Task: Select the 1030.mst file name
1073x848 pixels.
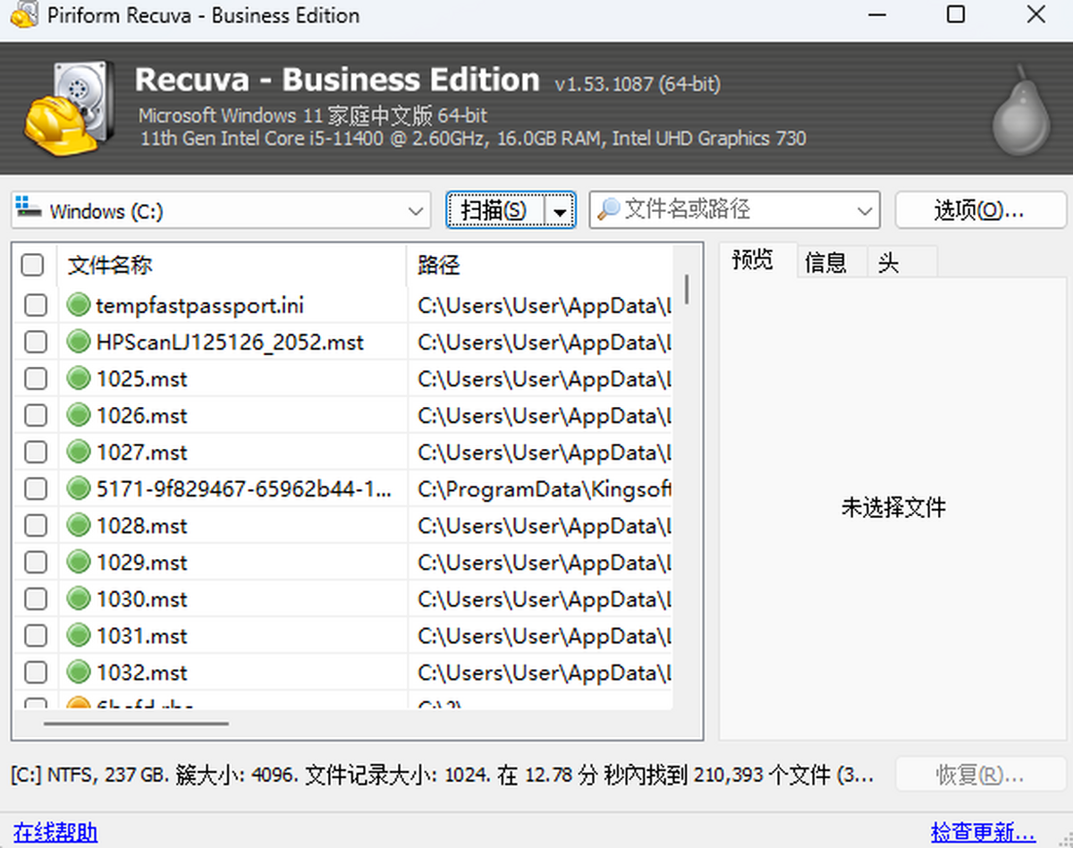Action: click(142, 599)
